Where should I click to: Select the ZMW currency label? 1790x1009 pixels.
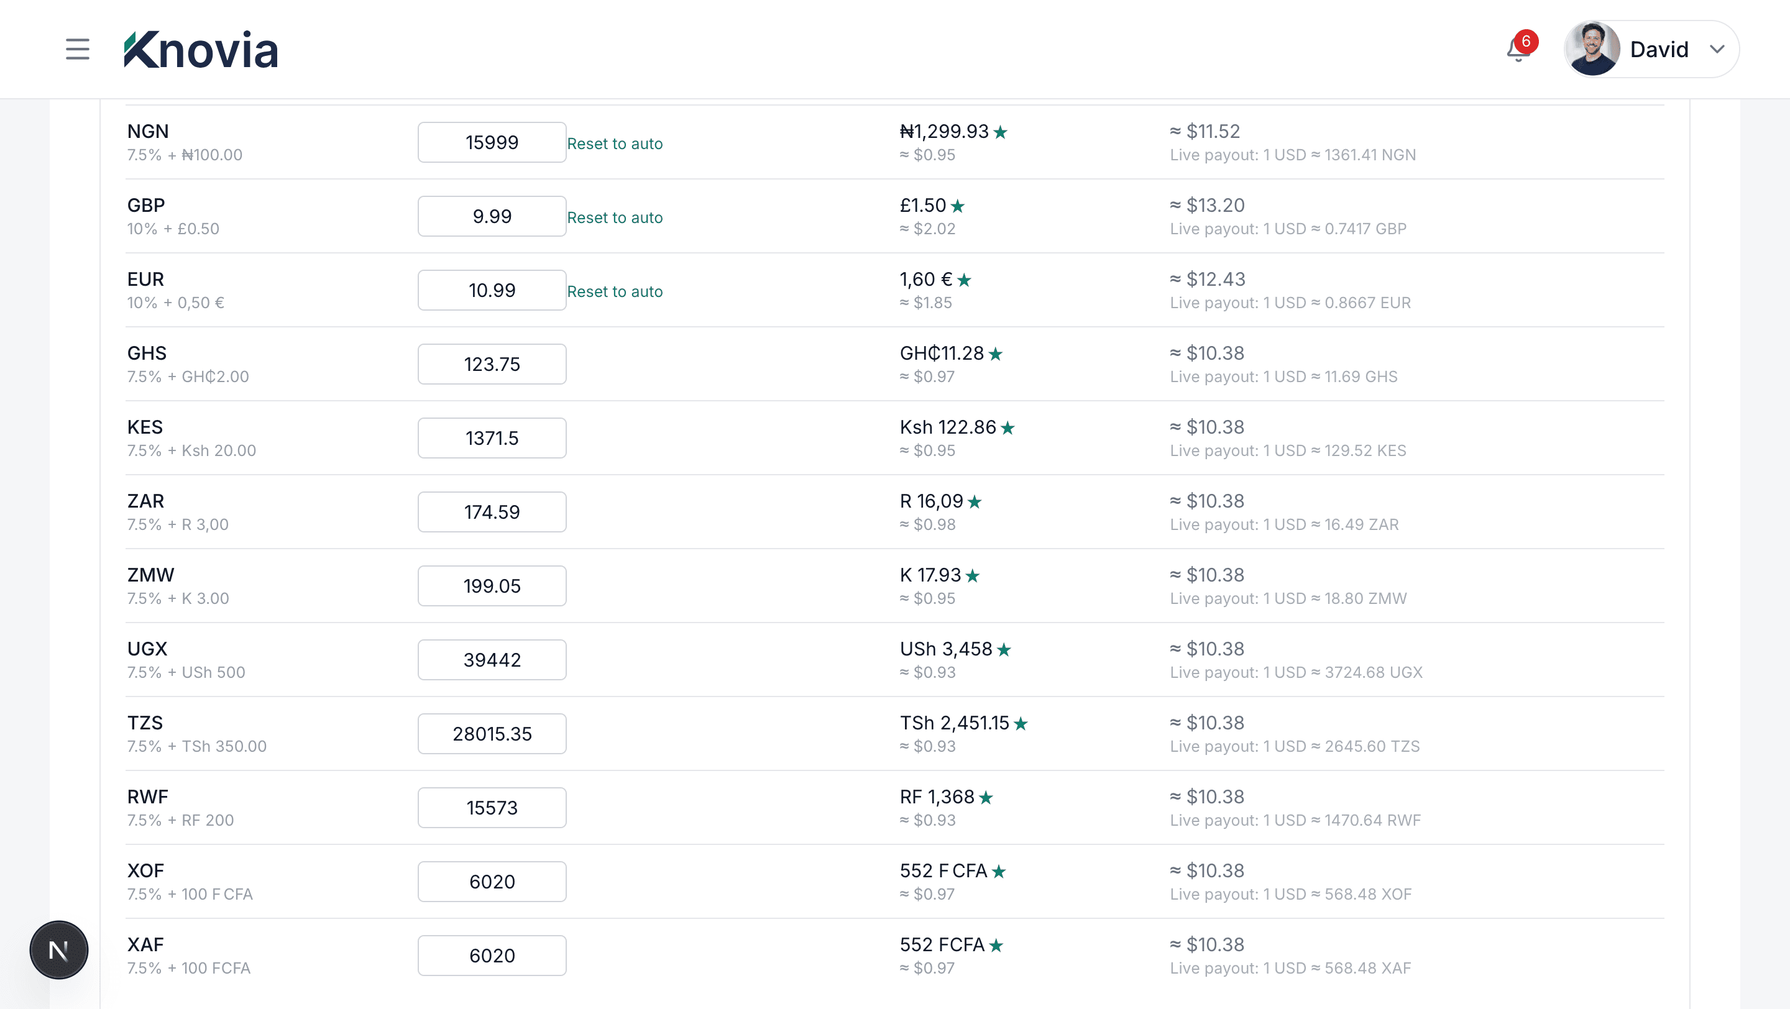150,575
